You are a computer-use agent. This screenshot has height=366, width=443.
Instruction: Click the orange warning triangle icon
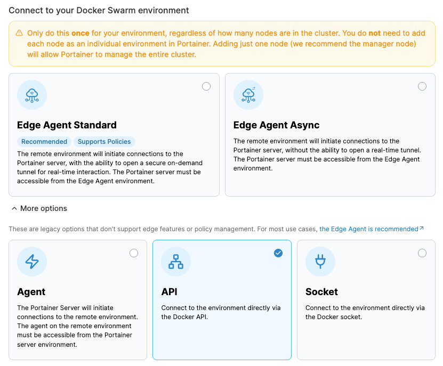(x=19, y=33)
